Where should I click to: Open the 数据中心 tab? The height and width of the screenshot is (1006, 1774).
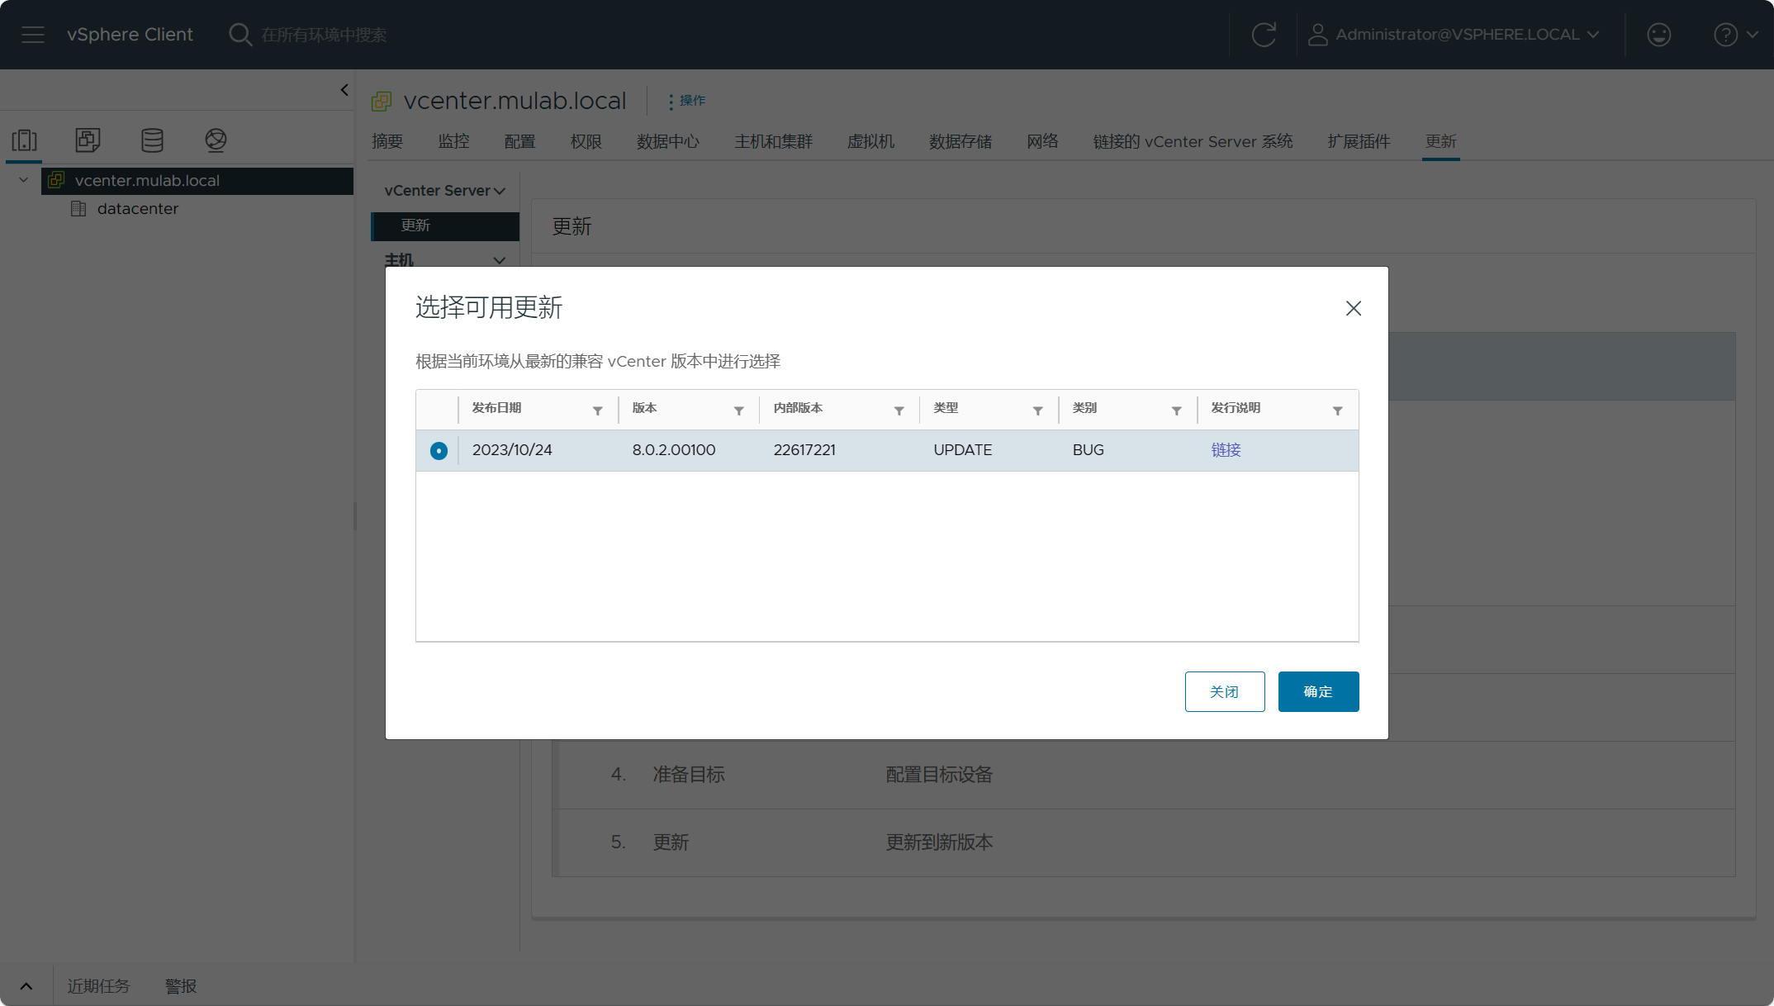pyautogui.click(x=668, y=141)
